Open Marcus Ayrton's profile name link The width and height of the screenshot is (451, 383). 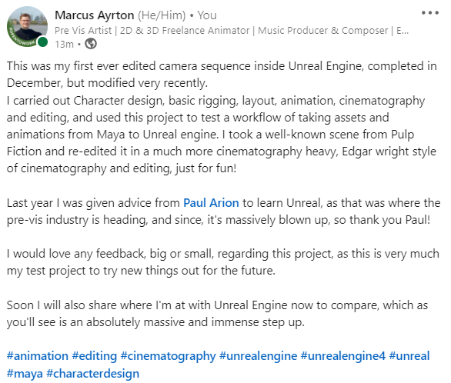95,15
